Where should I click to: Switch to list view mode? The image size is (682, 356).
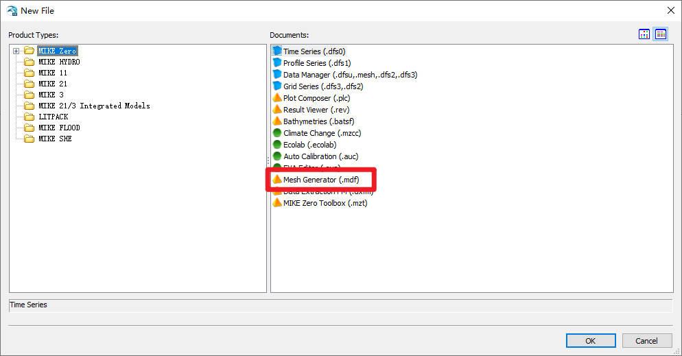pos(661,34)
